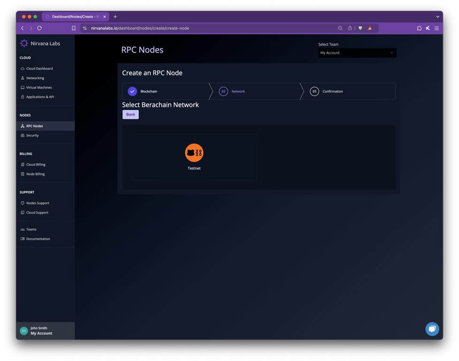Click the 02 Network step
This screenshot has height=361, width=459.
click(232, 91)
